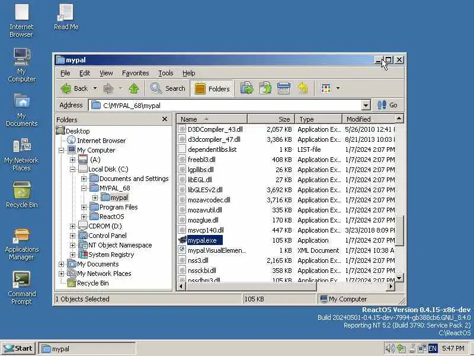Go up one folder level icon

[x=134, y=88]
